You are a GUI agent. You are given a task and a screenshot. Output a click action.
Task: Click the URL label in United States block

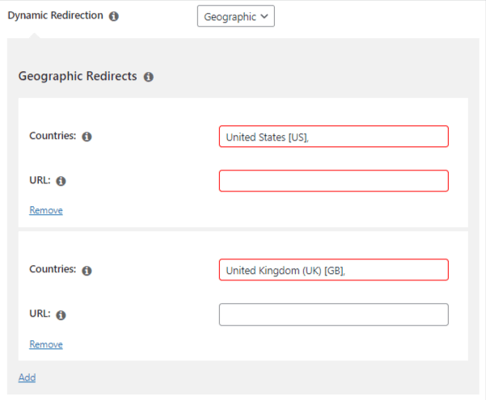[x=40, y=180]
